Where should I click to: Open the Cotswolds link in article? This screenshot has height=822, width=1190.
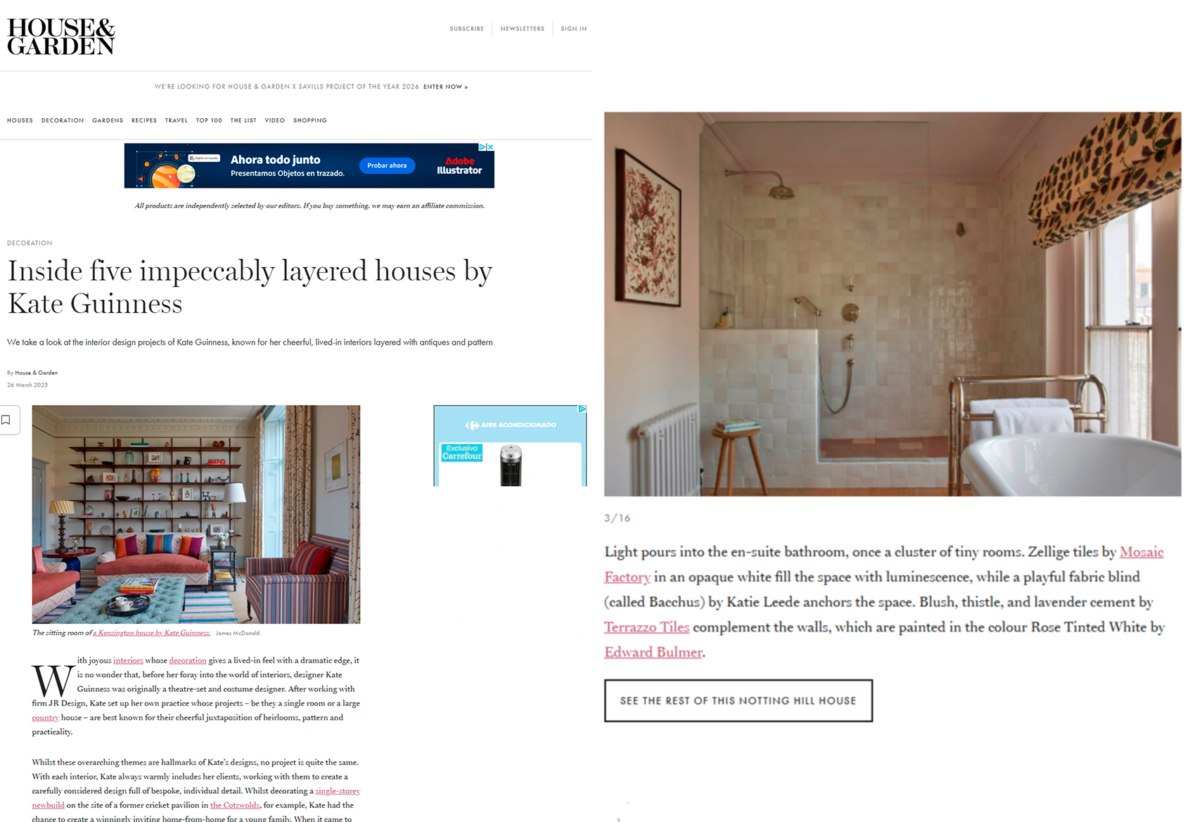[235, 805]
